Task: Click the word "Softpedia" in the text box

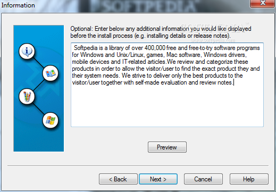Action: (x=86, y=48)
